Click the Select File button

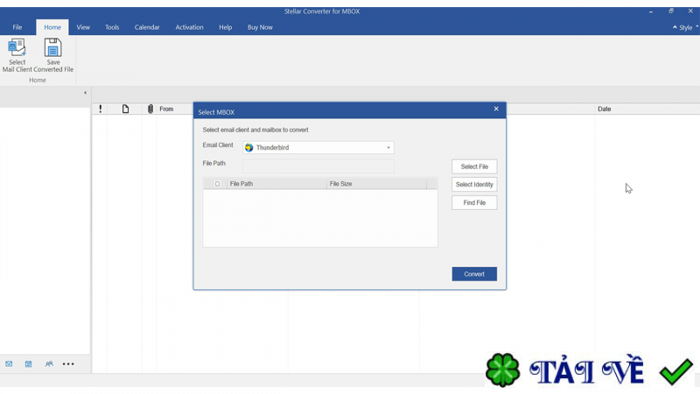click(x=474, y=166)
